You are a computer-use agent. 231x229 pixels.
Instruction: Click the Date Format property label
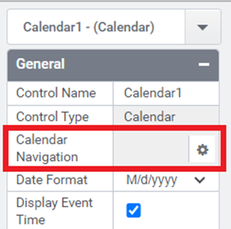click(x=52, y=180)
